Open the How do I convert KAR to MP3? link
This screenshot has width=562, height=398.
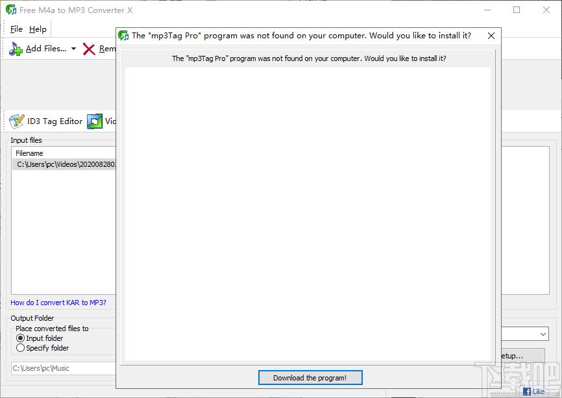[58, 303]
